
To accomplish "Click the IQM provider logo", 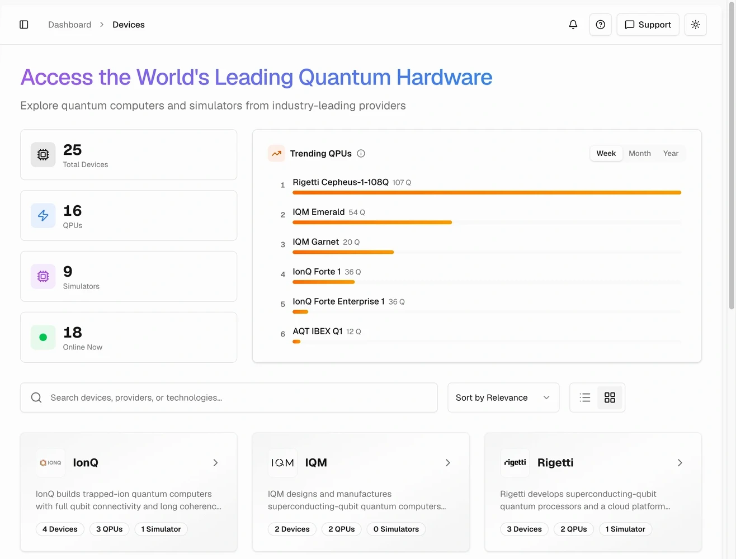I will pos(282,463).
